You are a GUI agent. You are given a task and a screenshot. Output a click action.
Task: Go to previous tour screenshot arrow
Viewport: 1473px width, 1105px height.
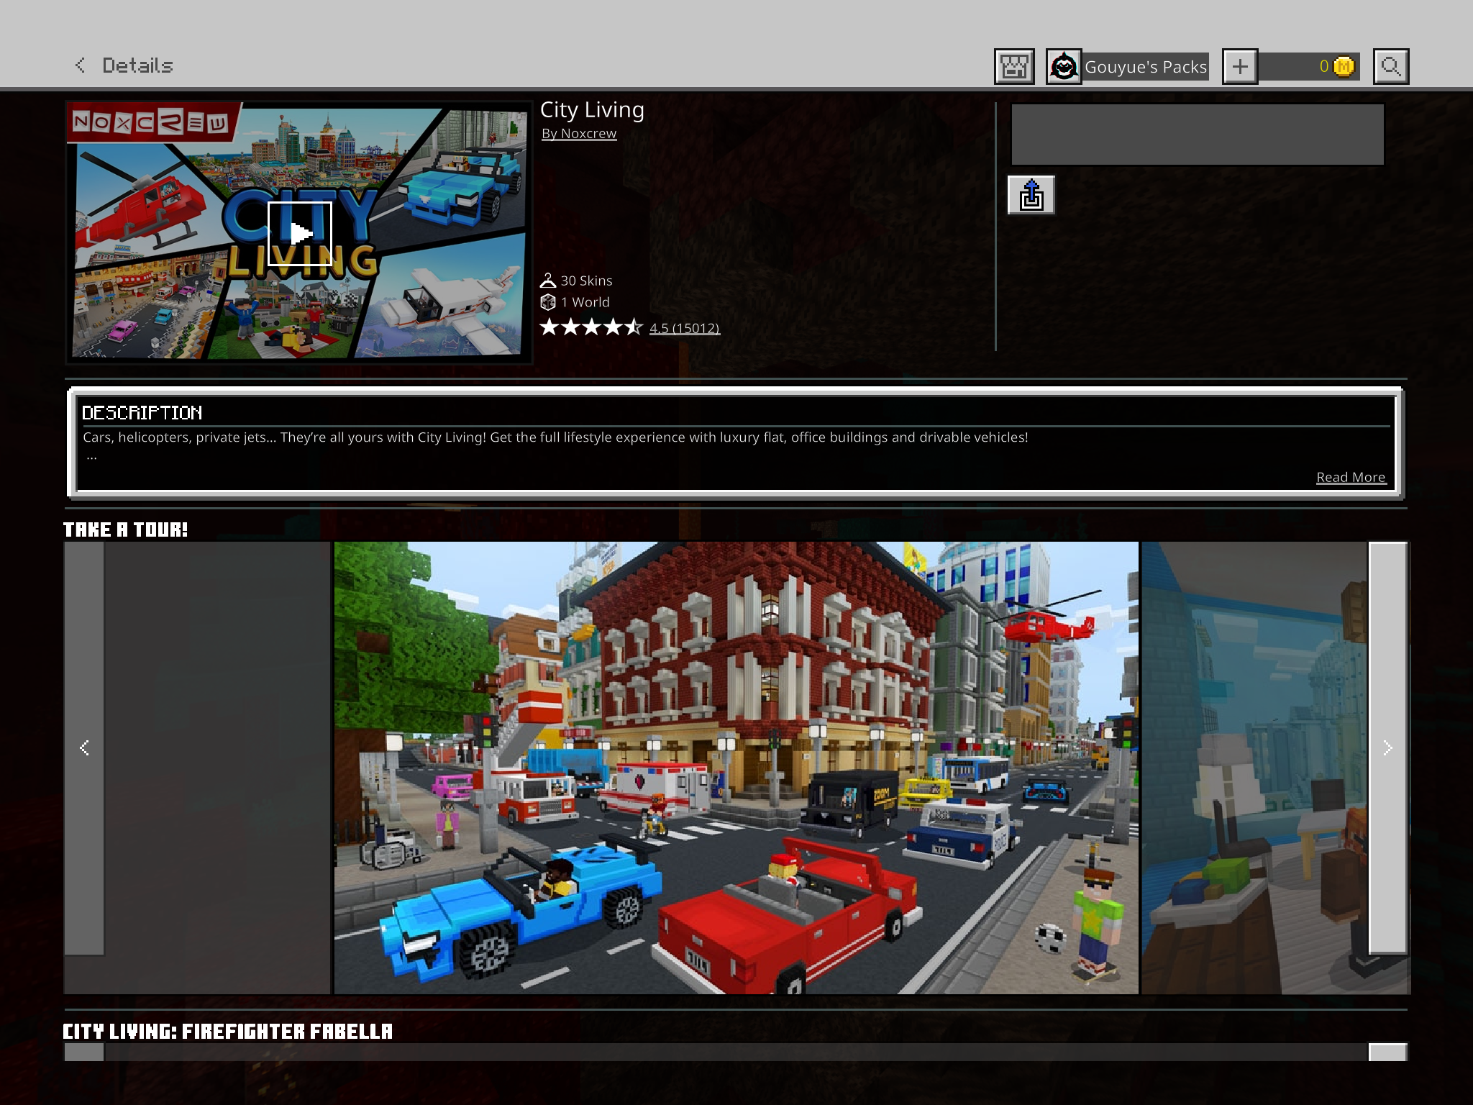pyautogui.click(x=84, y=748)
